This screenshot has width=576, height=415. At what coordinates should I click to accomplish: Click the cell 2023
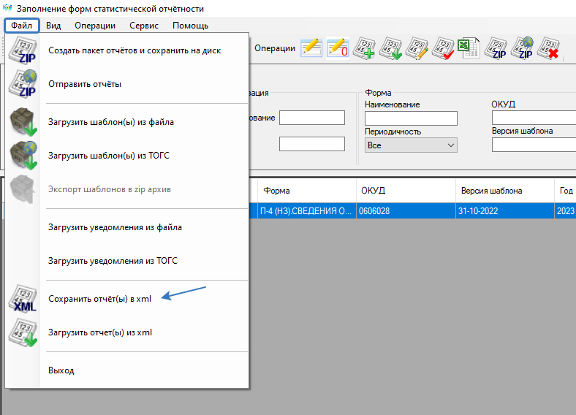[565, 211]
